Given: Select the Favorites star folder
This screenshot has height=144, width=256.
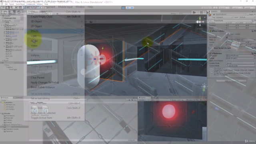Looking at the screenshot, I should [x=8, y=102].
